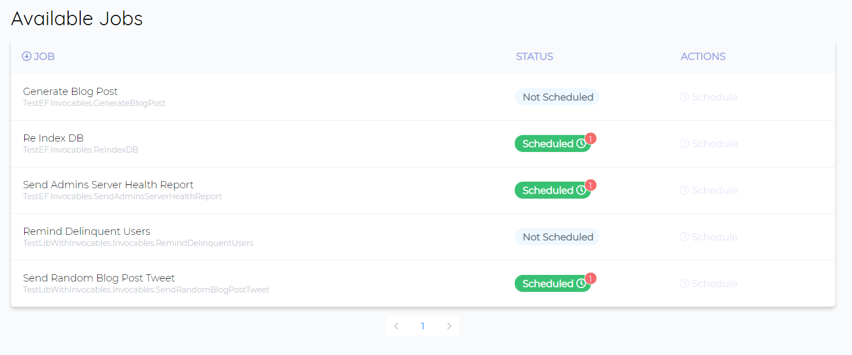Click red count badge on Send Admins Health Report
852x355 pixels.
click(591, 185)
